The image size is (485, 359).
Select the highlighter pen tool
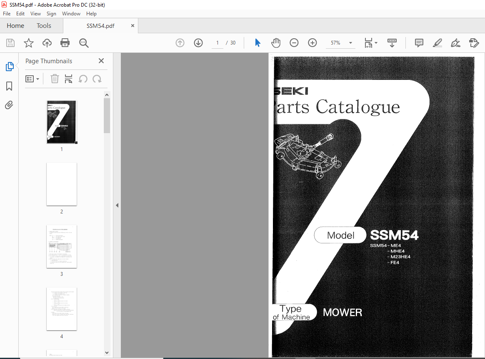click(437, 43)
